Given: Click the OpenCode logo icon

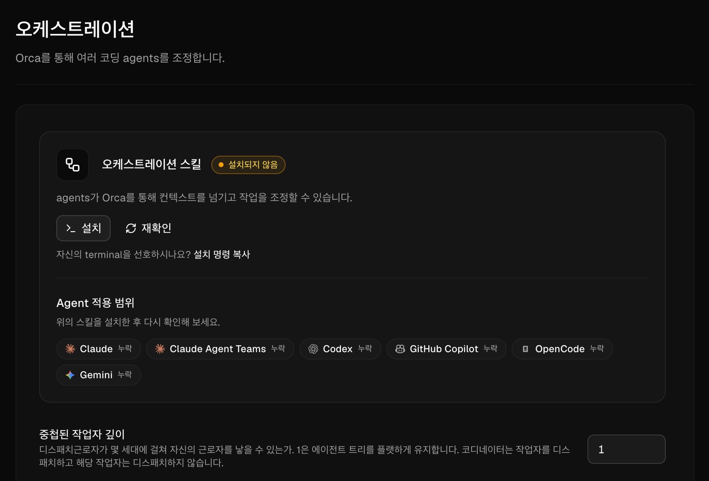Looking at the screenshot, I should (x=525, y=349).
